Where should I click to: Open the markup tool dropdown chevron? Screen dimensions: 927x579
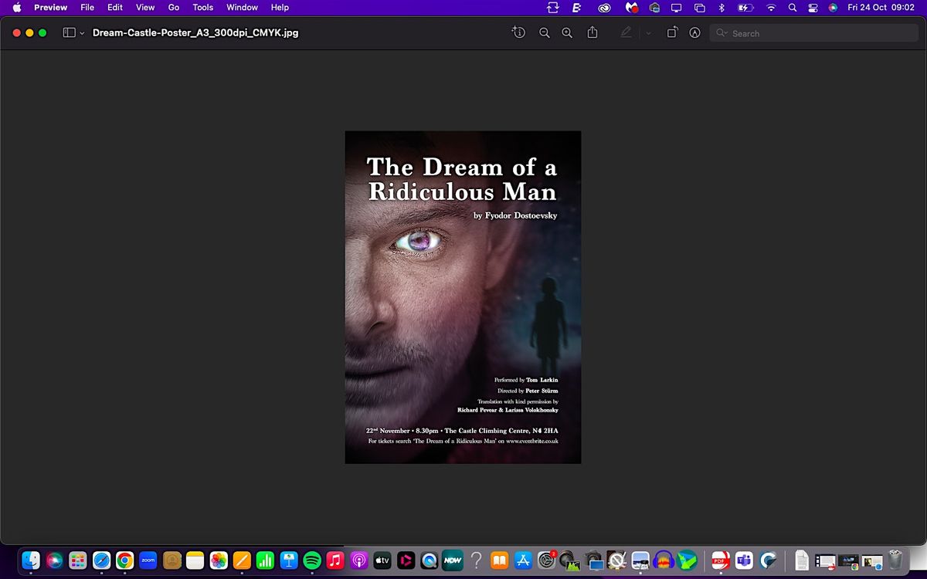(648, 33)
